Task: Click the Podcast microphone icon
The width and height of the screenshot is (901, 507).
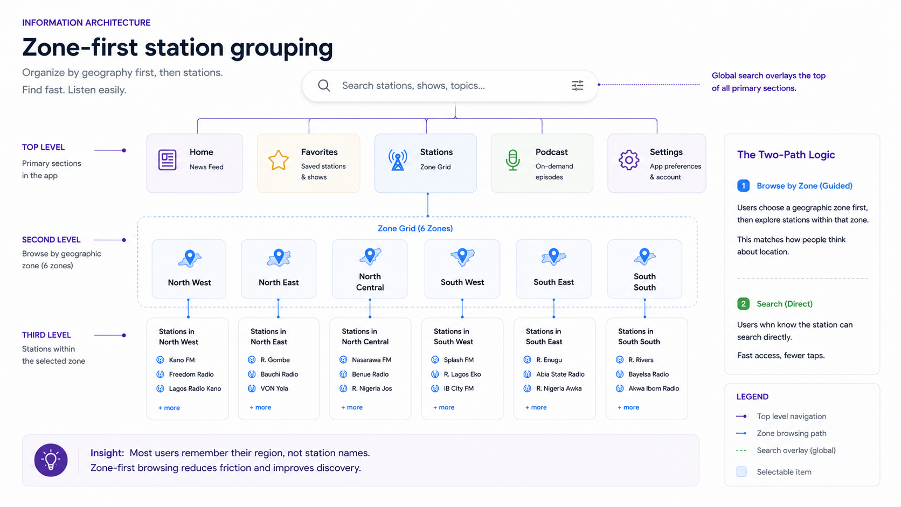Action: pyautogui.click(x=513, y=160)
